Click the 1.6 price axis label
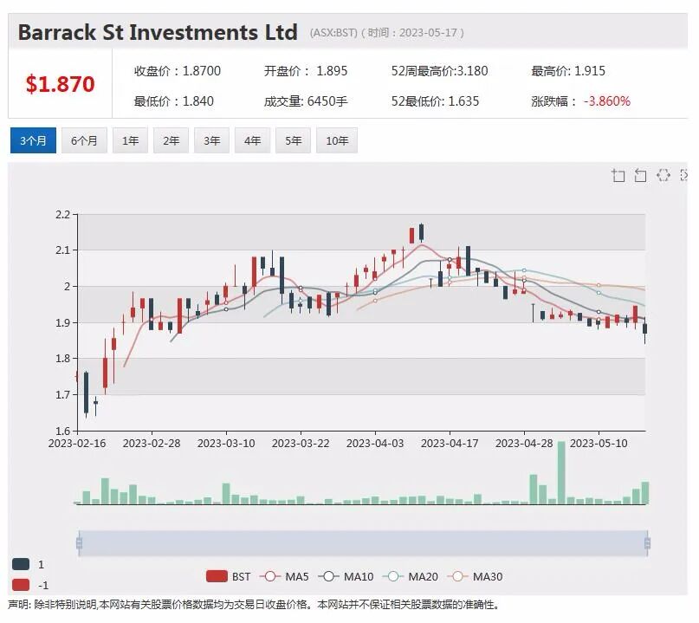Image resolution: width=699 pixels, height=623 pixels. pyautogui.click(x=63, y=431)
